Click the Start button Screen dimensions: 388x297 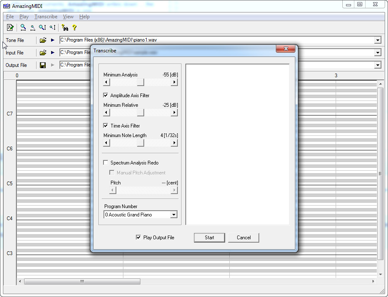(209, 238)
